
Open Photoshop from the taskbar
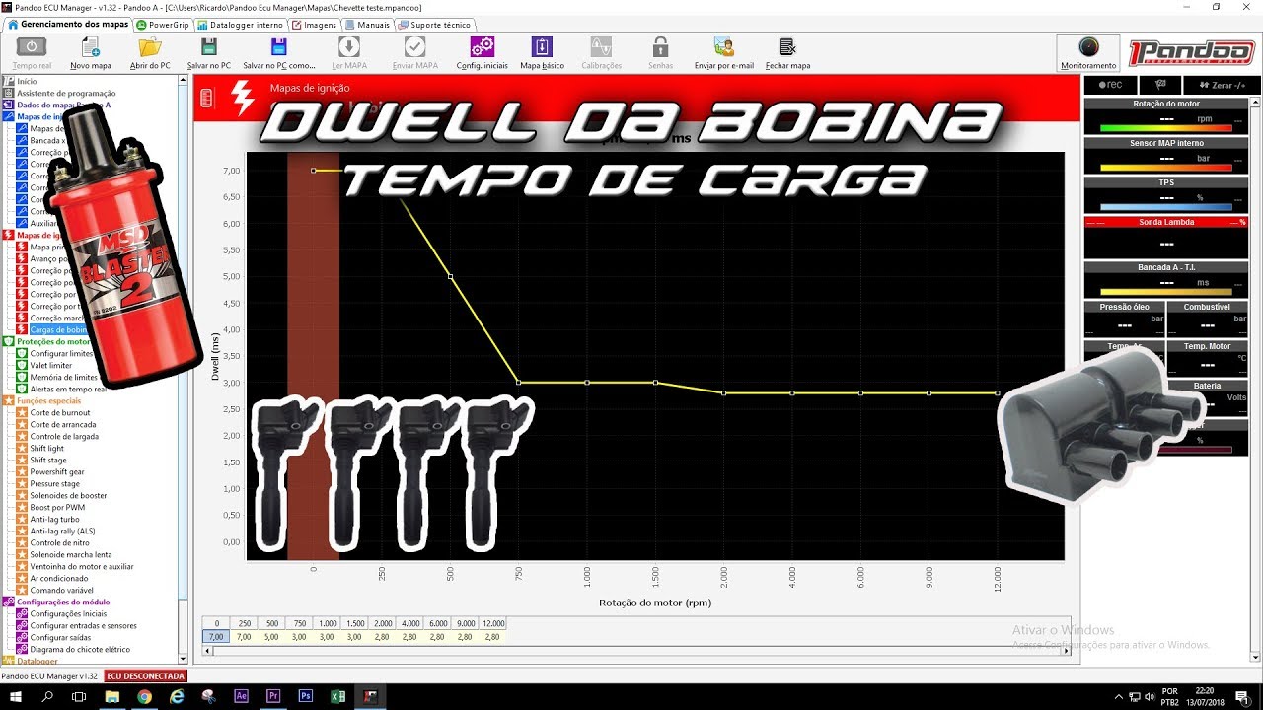pyautogui.click(x=306, y=696)
